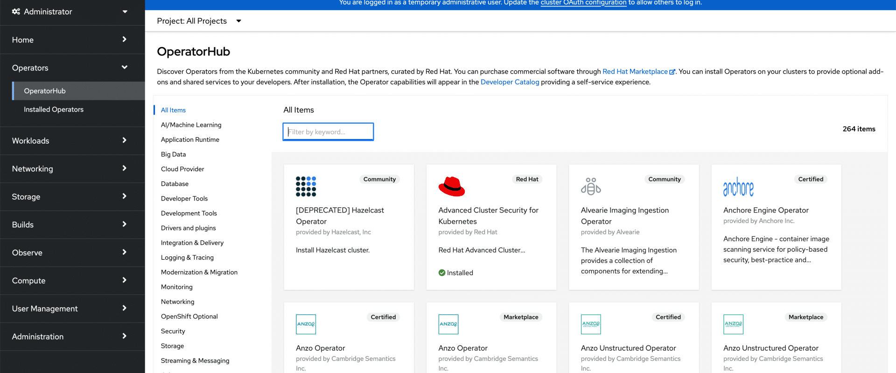896x373 pixels.
Task: Open the Developer Catalog link
Action: click(510, 82)
